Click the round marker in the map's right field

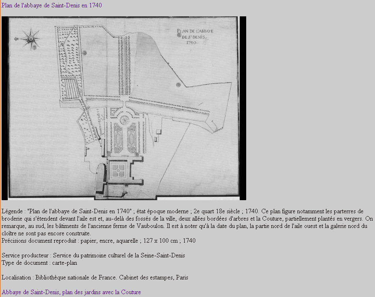(178, 85)
